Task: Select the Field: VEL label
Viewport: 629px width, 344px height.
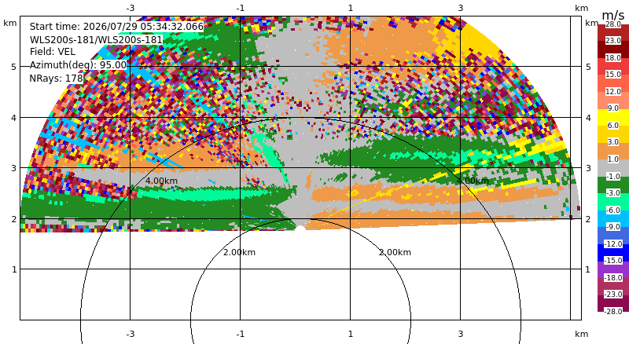Action: point(53,52)
